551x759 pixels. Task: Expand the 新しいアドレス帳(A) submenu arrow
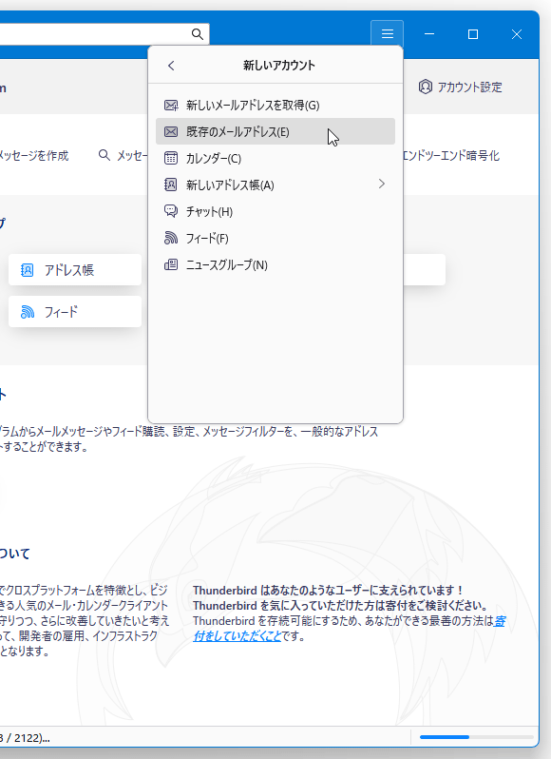coord(382,184)
